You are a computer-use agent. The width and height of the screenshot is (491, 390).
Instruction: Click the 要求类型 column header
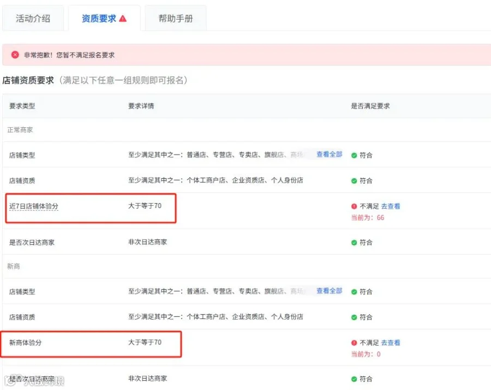click(22, 106)
